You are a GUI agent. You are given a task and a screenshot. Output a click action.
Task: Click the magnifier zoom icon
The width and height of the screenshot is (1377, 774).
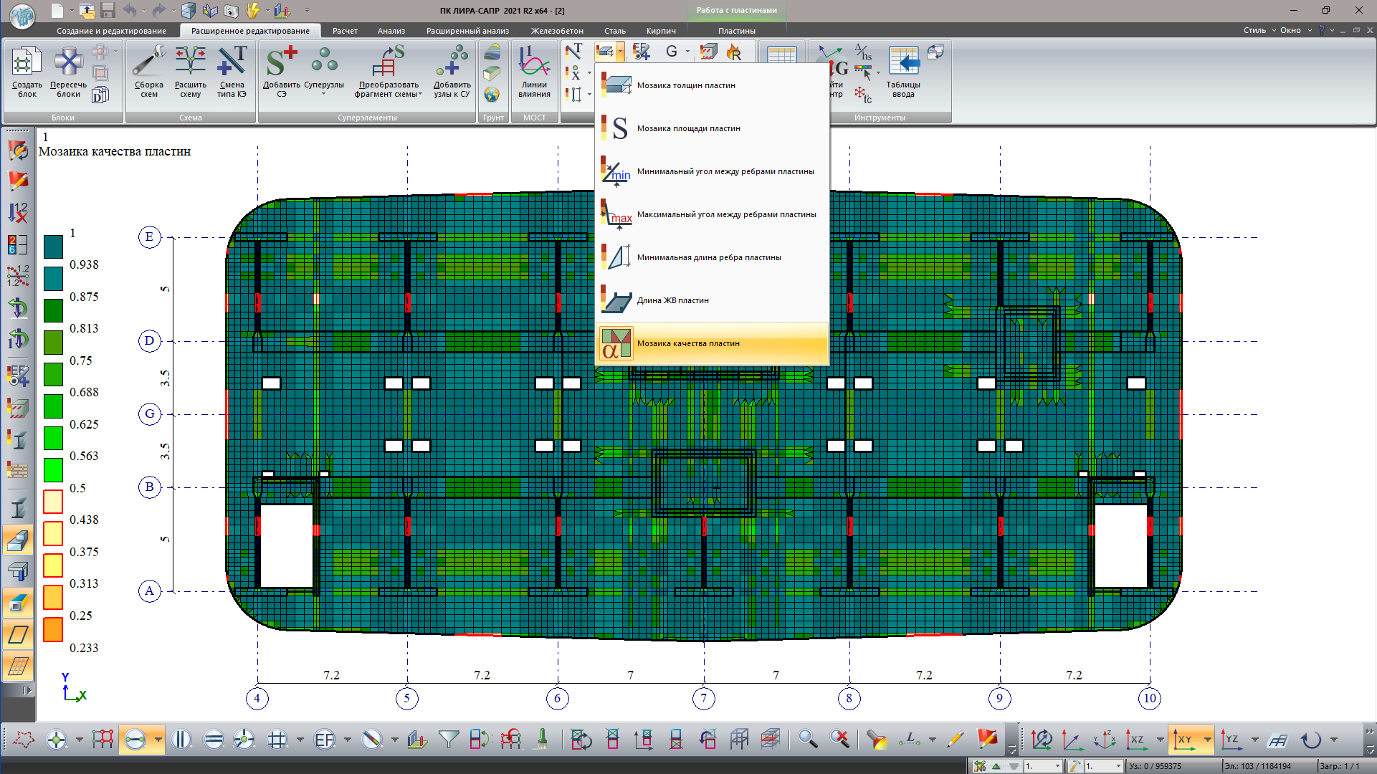pyautogui.click(x=808, y=739)
